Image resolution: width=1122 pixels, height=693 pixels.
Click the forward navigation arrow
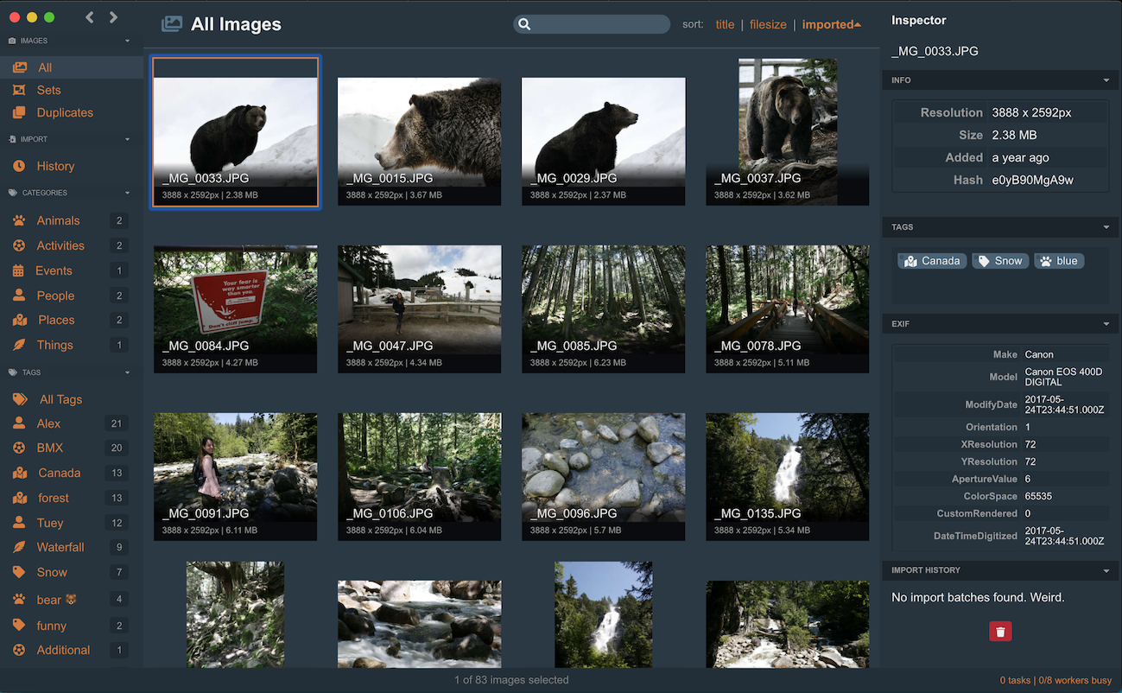pyautogui.click(x=113, y=17)
